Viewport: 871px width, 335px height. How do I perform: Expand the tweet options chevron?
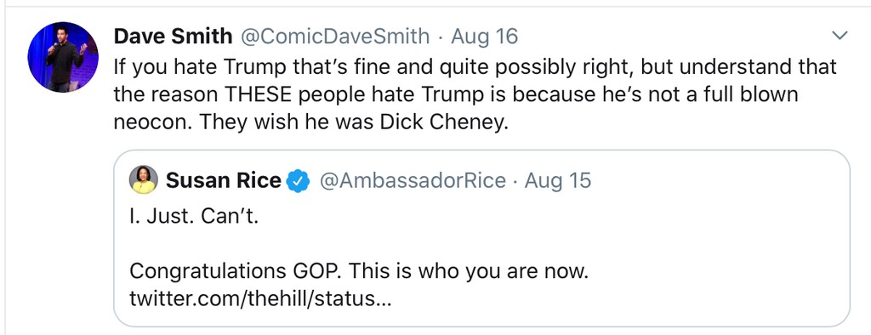tap(840, 36)
